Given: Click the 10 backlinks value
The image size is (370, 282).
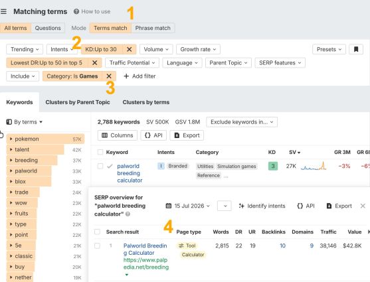Looking at the screenshot, I should (x=283, y=246).
